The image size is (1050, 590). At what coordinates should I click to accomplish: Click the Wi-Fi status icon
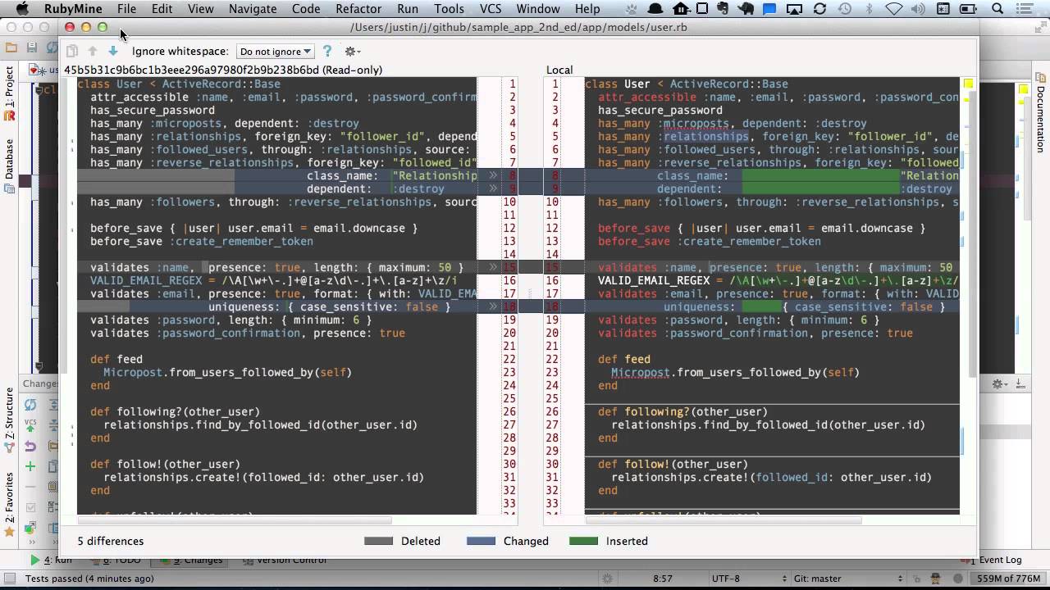click(894, 9)
